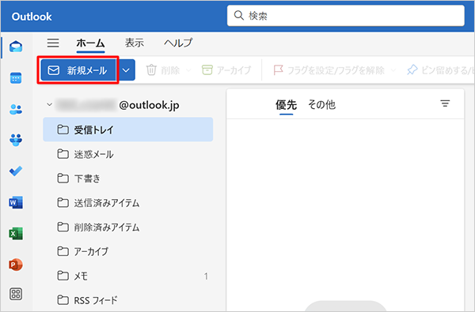
Task: Launch Word from the sidebar
Action: pyautogui.click(x=16, y=202)
